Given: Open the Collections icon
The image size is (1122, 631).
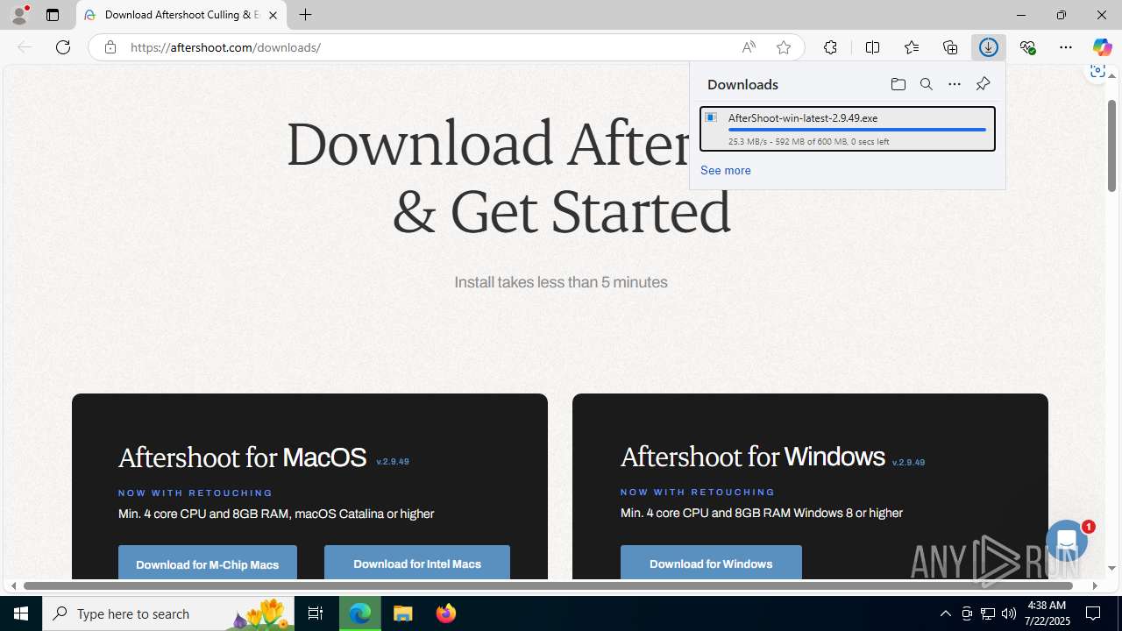Looking at the screenshot, I should click(950, 47).
